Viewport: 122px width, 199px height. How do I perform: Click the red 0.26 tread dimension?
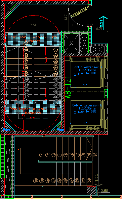[x=46, y=59]
